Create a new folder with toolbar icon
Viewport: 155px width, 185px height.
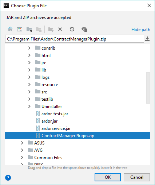[51, 29]
